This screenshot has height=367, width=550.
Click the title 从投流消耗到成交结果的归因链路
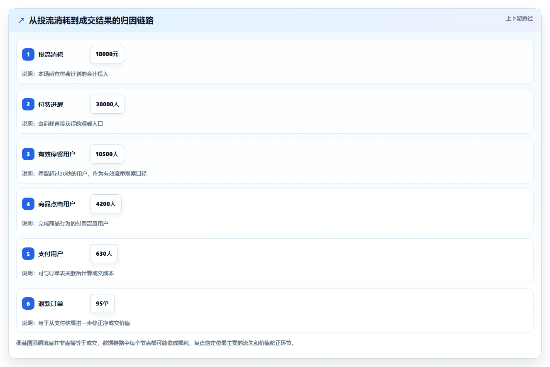pos(91,21)
